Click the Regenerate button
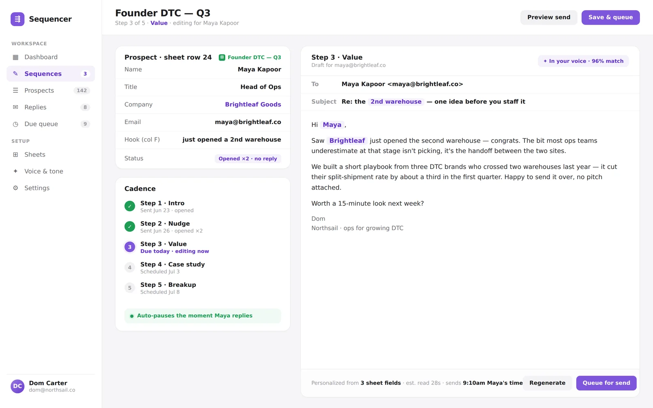This screenshot has height=408, width=653. 547,383
